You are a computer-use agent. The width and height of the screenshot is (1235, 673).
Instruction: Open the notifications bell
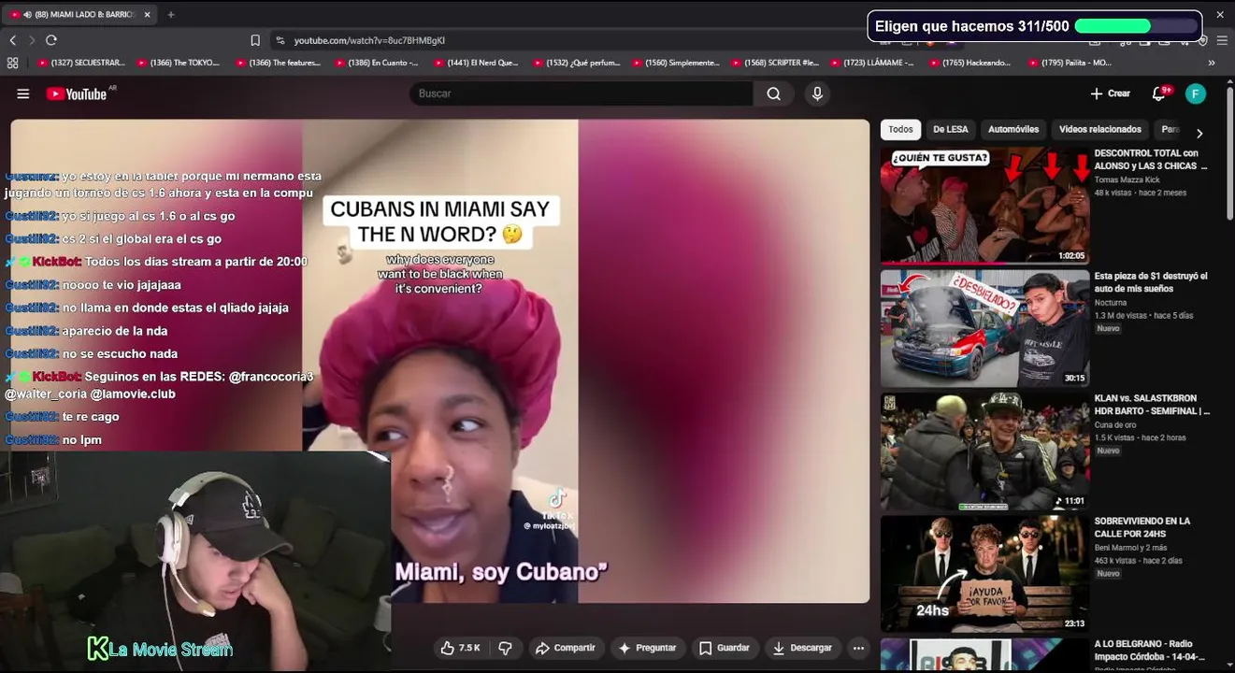(1159, 93)
